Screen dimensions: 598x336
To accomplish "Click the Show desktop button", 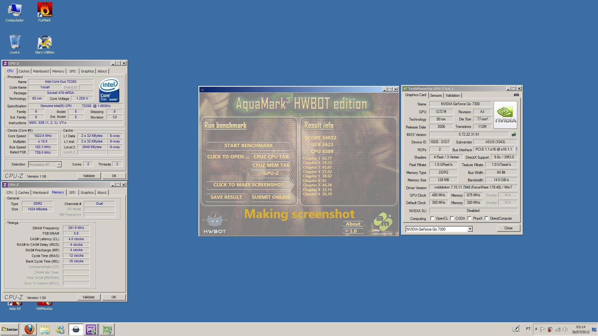I will pyautogui.click(x=595, y=329).
